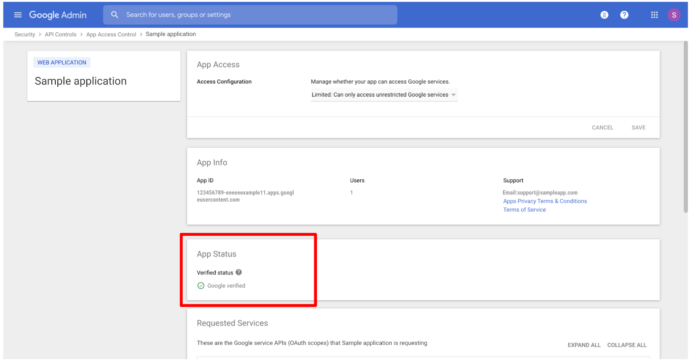
Task: Click the WEB APPLICATION label chip
Action: click(62, 62)
